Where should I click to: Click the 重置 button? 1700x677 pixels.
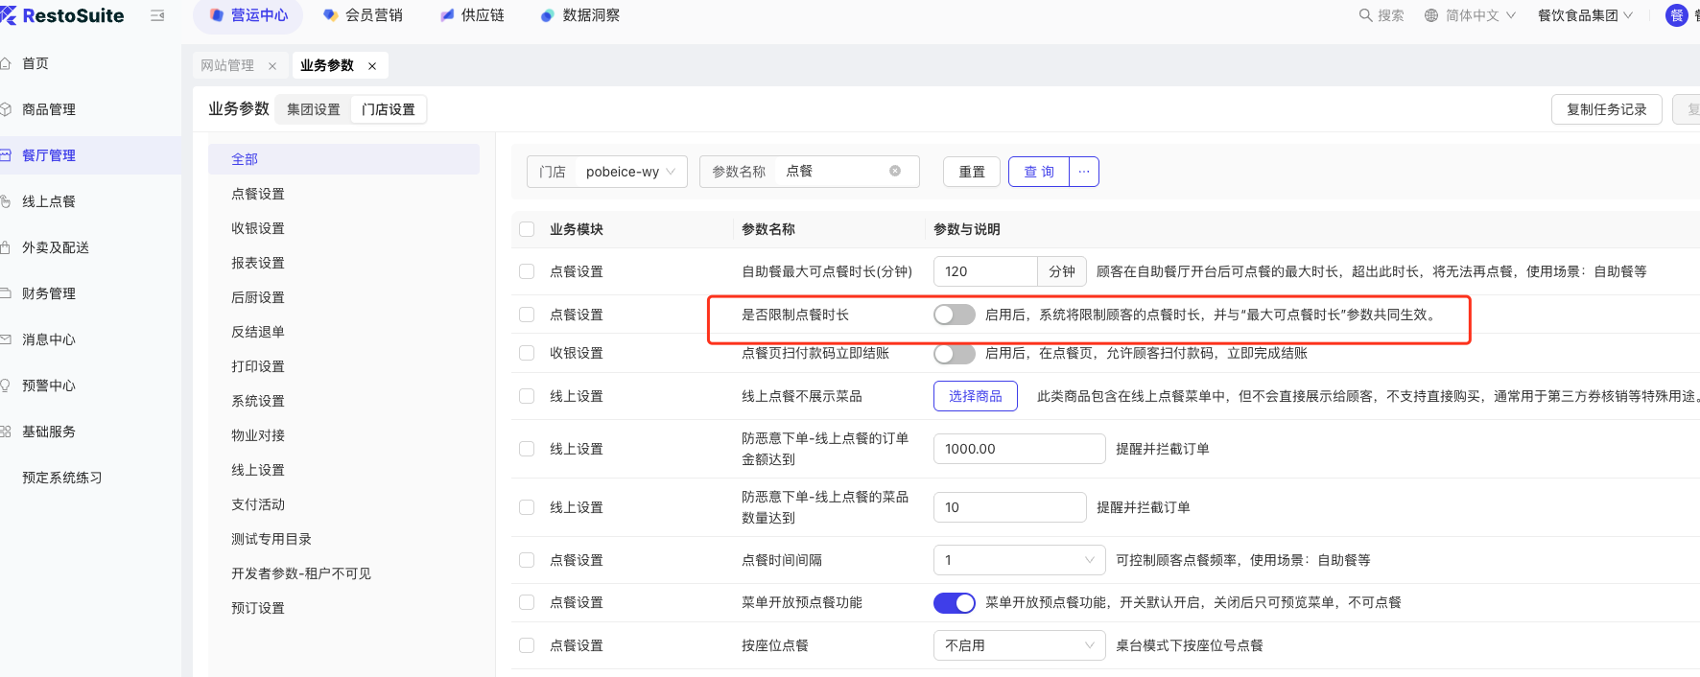tap(972, 172)
